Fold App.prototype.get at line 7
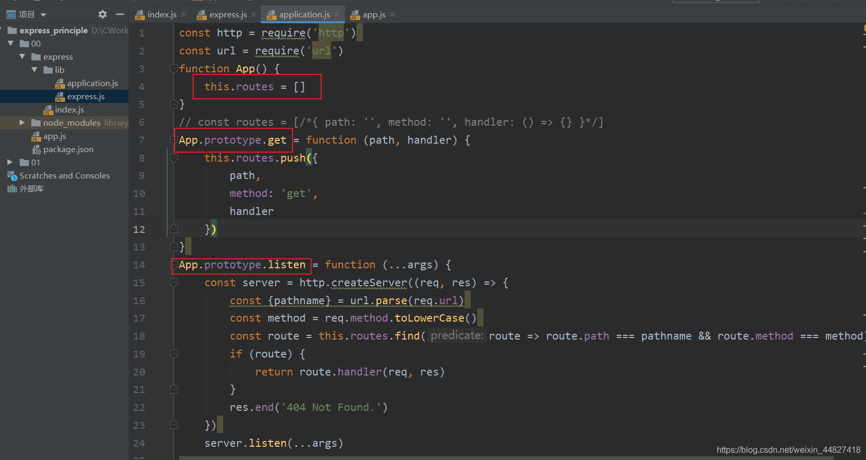 click(174, 140)
